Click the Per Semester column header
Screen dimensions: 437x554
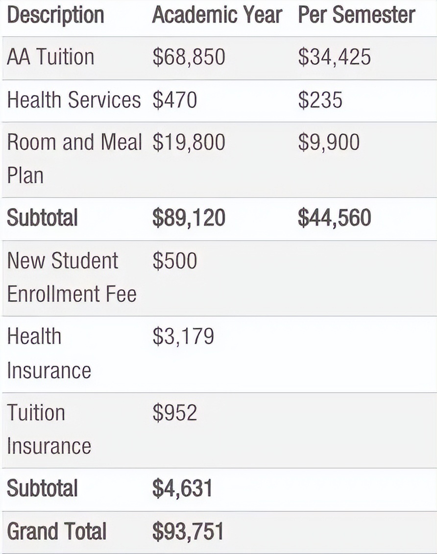[356, 15]
